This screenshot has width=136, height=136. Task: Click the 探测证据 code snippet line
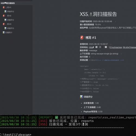point(102,60)
